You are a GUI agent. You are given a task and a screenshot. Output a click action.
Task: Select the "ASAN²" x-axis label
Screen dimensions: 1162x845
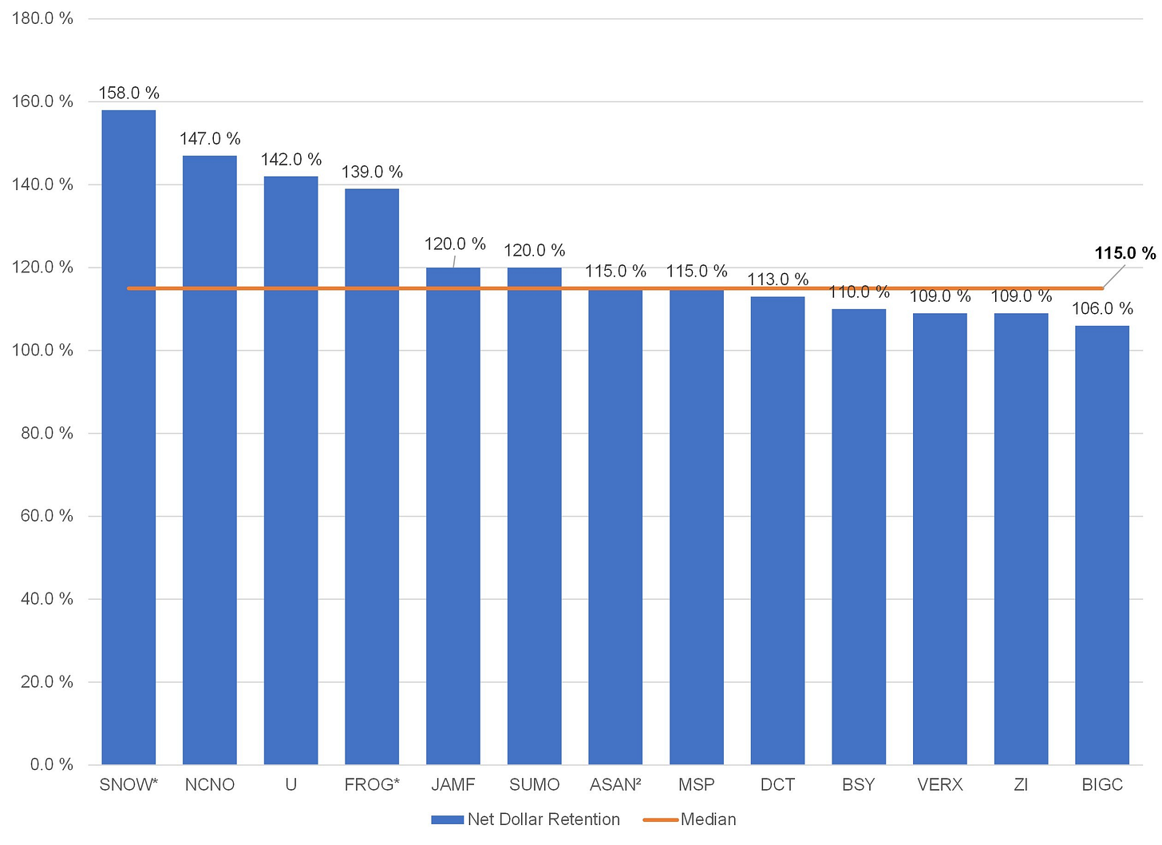tap(615, 785)
